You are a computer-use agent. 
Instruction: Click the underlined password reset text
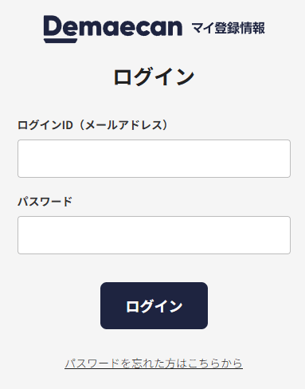click(x=154, y=363)
